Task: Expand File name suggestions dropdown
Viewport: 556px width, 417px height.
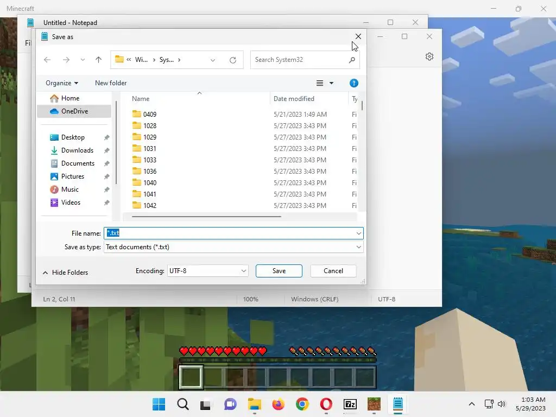Action: [358, 233]
